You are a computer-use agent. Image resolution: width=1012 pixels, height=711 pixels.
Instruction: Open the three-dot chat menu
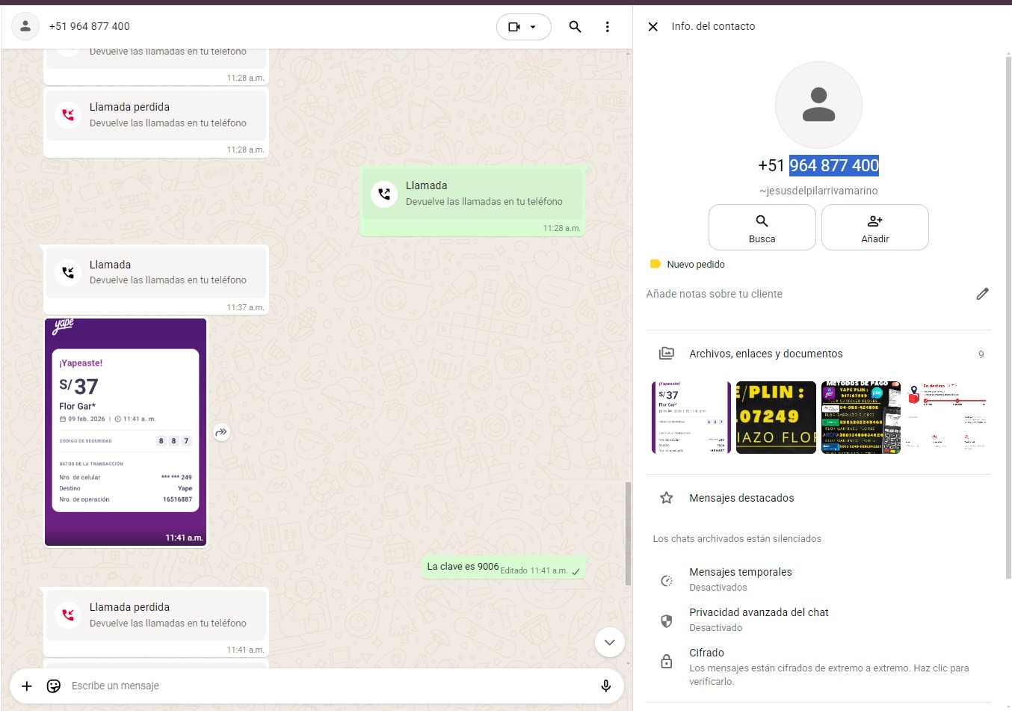(x=607, y=27)
